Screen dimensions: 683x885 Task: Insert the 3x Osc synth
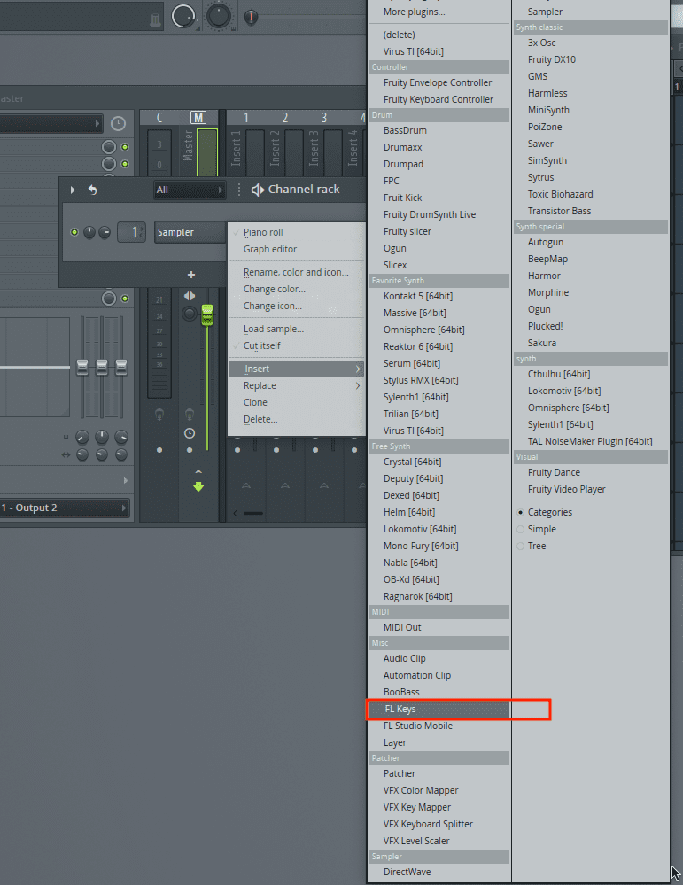tap(591, 43)
